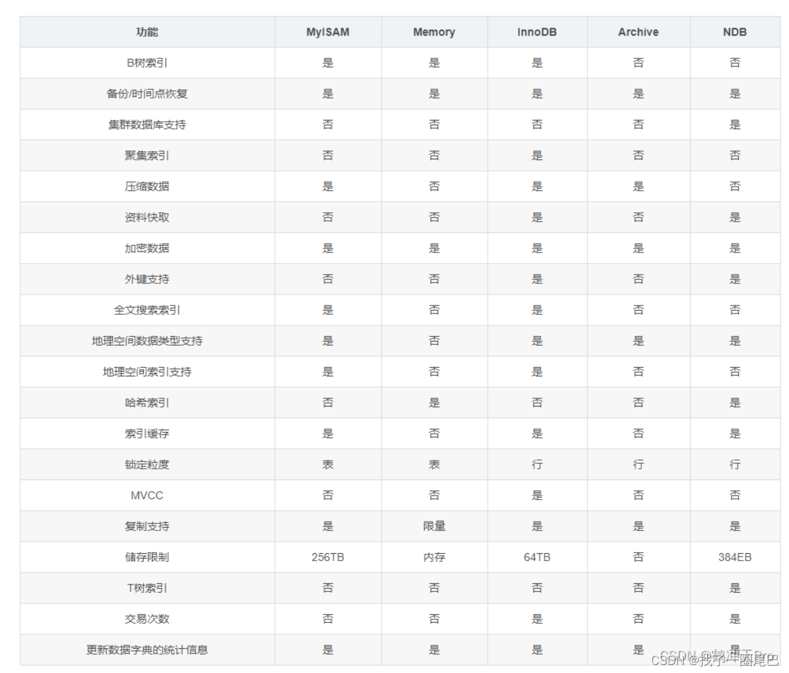Select the 全文搜索索引 row label
Screen dimensions: 789x673
[147, 310]
